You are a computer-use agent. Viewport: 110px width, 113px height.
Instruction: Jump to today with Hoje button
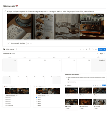pyautogui.click(x=101, y=54)
